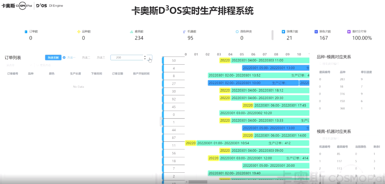385x184 pixels.
Task: Click the 机器数 robot arm icon
Action: (184, 32)
